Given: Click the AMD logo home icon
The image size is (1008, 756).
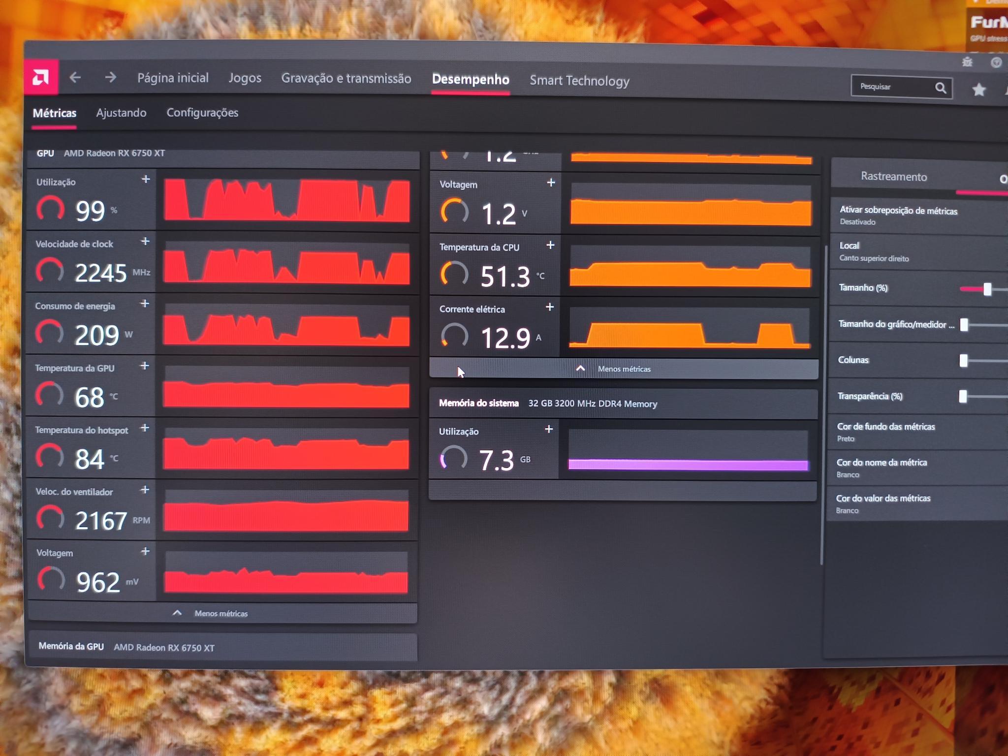Looking at the screenshot, I should [41, 77].
